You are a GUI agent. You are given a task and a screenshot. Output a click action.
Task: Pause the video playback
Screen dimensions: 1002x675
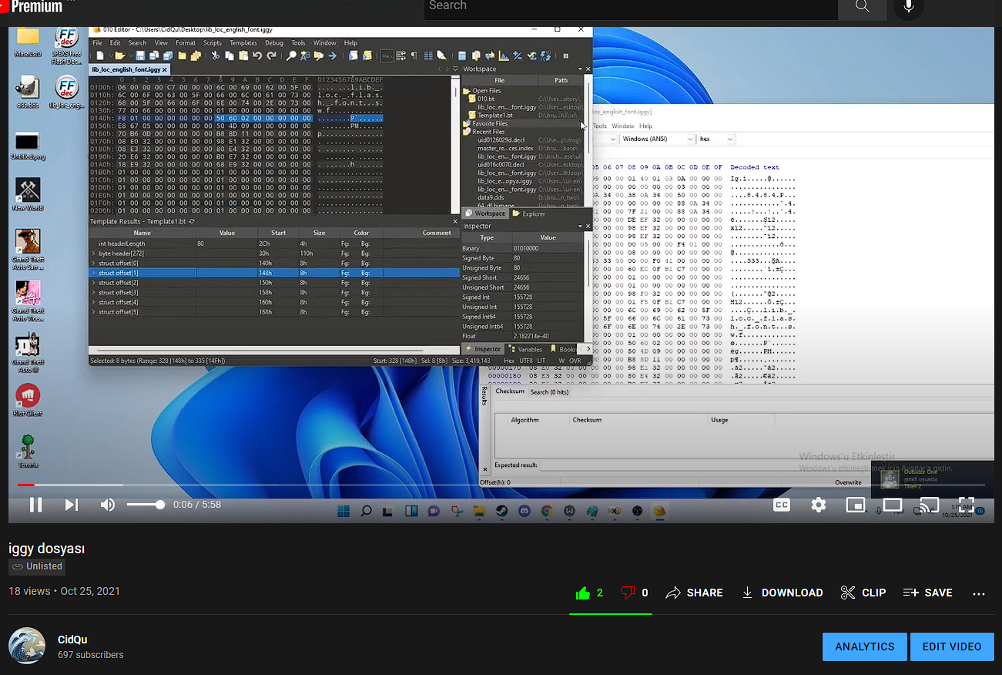coord(35,505)
